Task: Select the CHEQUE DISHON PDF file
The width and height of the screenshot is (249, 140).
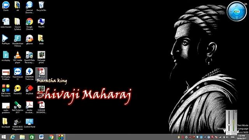Action: (41, 107)
